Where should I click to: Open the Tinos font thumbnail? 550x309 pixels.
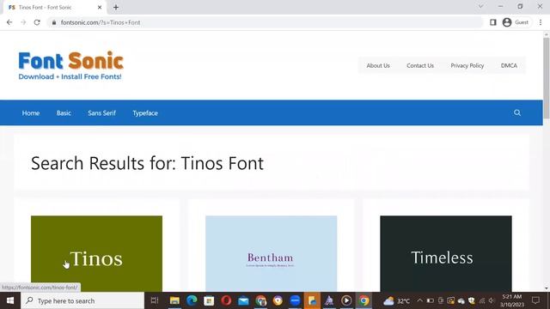(x=96, y=254)
